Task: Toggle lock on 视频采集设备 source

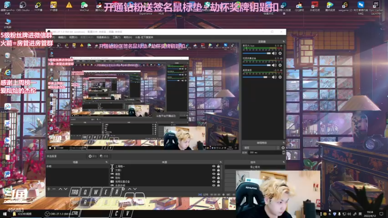Action: [219, 181]
